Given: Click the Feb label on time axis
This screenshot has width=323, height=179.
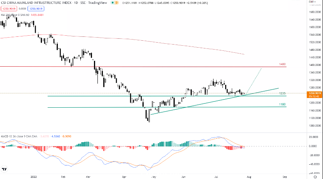Looking at the screenshot, I should tap(63, 177).
